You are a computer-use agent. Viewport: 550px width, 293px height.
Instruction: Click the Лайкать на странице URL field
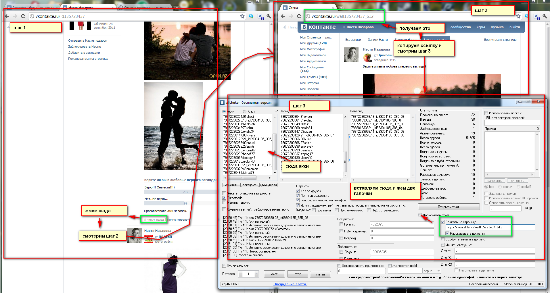coord(490,227)
